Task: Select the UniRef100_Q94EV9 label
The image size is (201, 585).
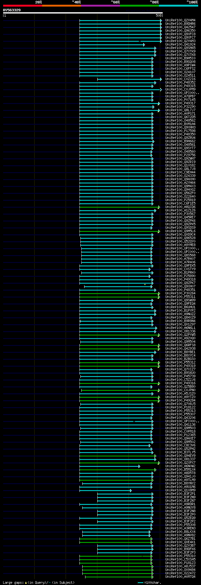Action: click(180, 456)
